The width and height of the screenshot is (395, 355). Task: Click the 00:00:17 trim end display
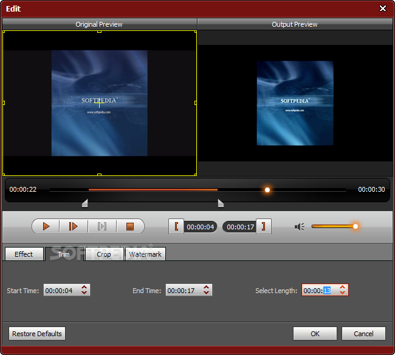[240, 227]
